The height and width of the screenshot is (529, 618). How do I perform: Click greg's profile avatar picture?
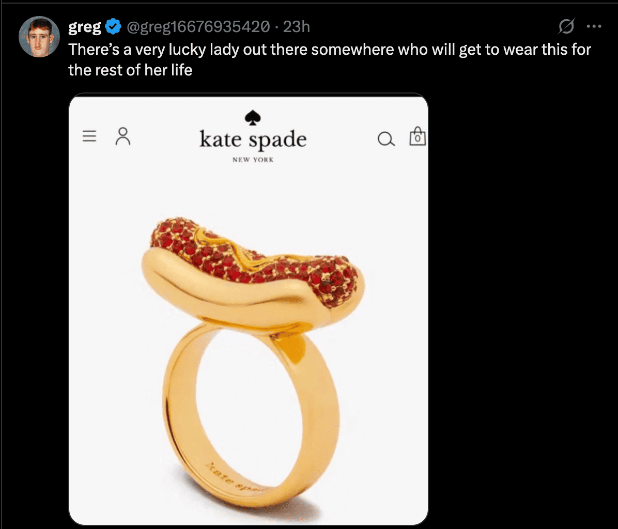[39, 37]
